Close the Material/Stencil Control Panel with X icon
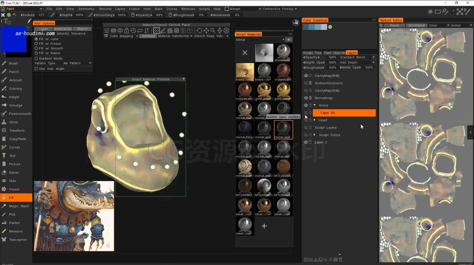474x265 pixels. click(x=226, y=30)
